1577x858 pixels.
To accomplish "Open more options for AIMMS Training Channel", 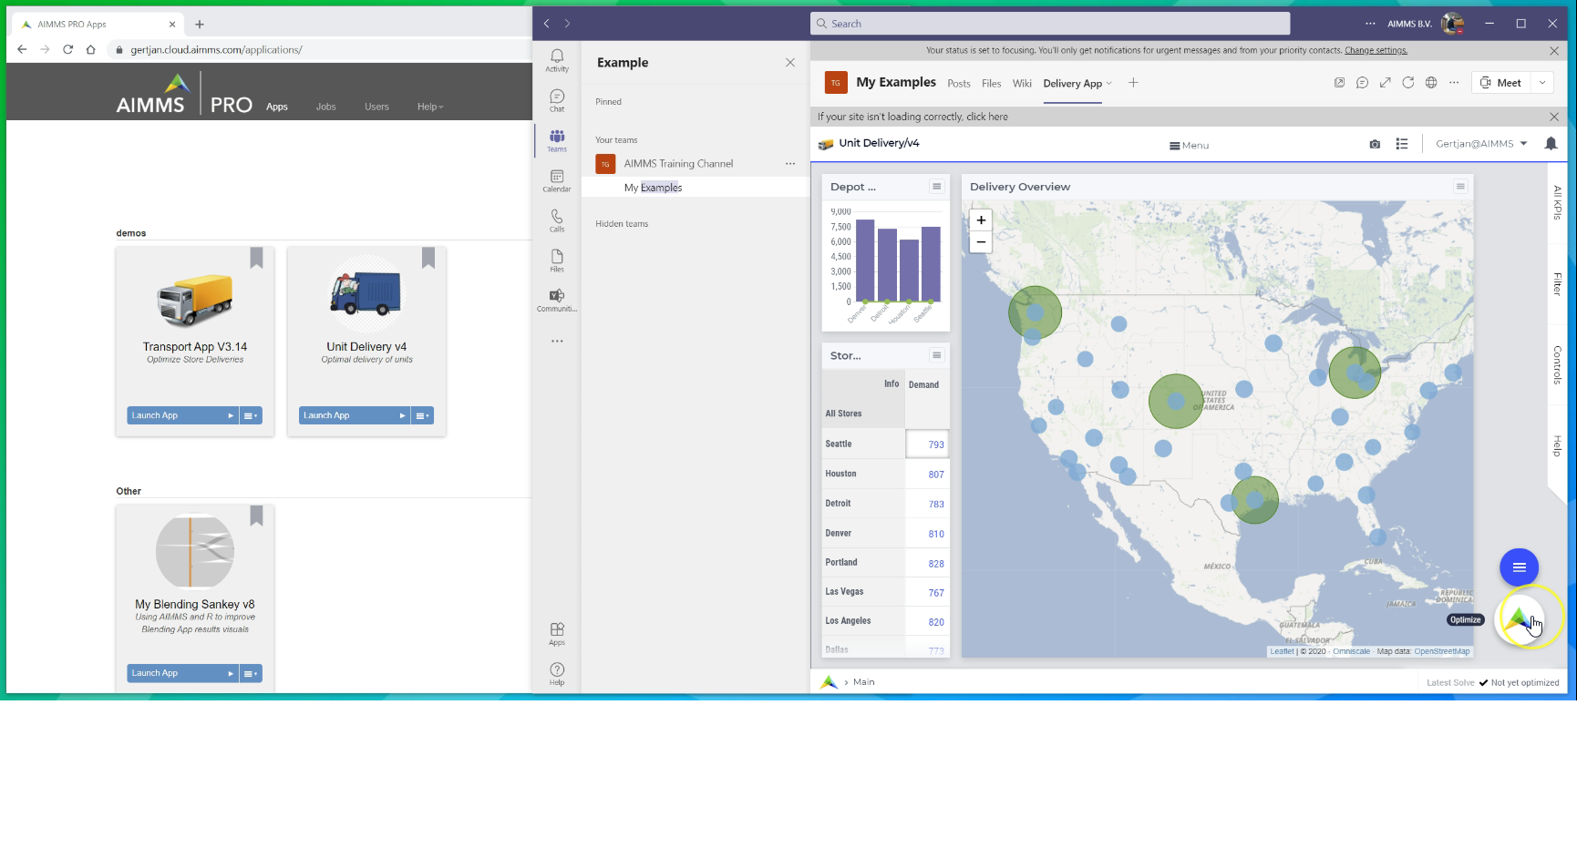I will pyautogui.click(x=790, y=164).
